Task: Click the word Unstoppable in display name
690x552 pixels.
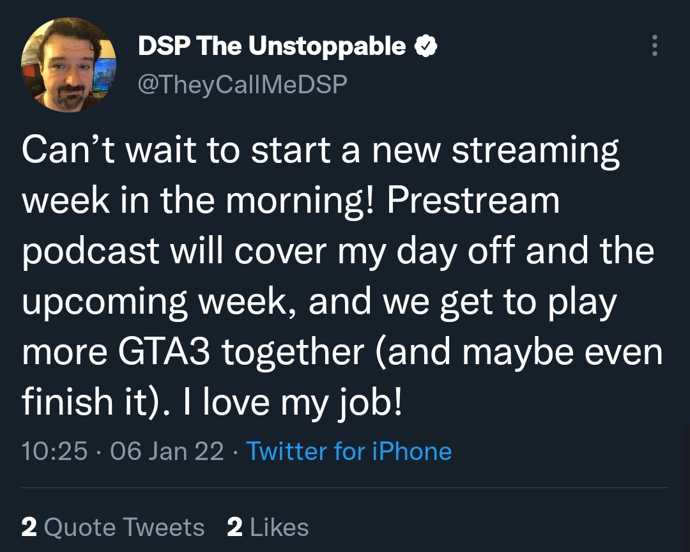Action: point(327,47)
